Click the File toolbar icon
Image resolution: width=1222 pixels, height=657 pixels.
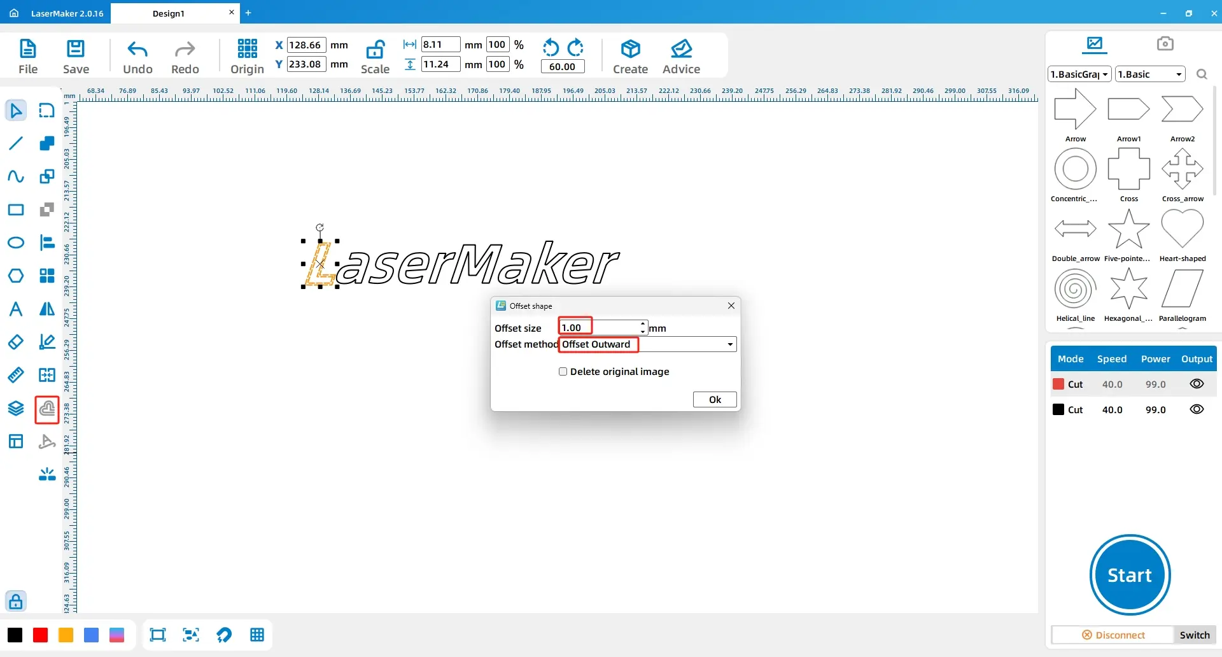[28, 56]
